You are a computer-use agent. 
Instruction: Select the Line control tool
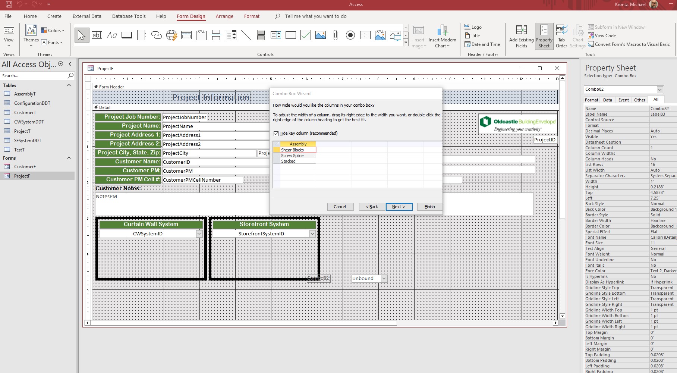point(246,35)
